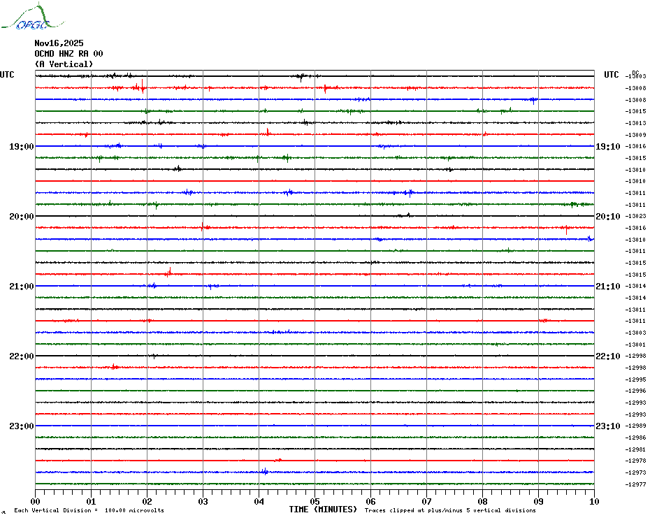Click the 20:10 time label on right
Image resolution: width=650 pixels, height=520 pixels.
pos(607,217)
